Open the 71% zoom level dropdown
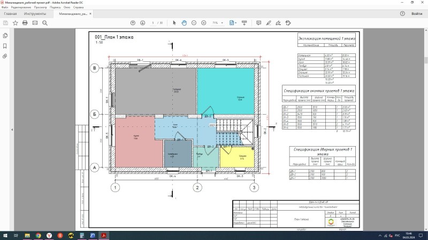Screen dimensions: 428x240 click(217, 23)
